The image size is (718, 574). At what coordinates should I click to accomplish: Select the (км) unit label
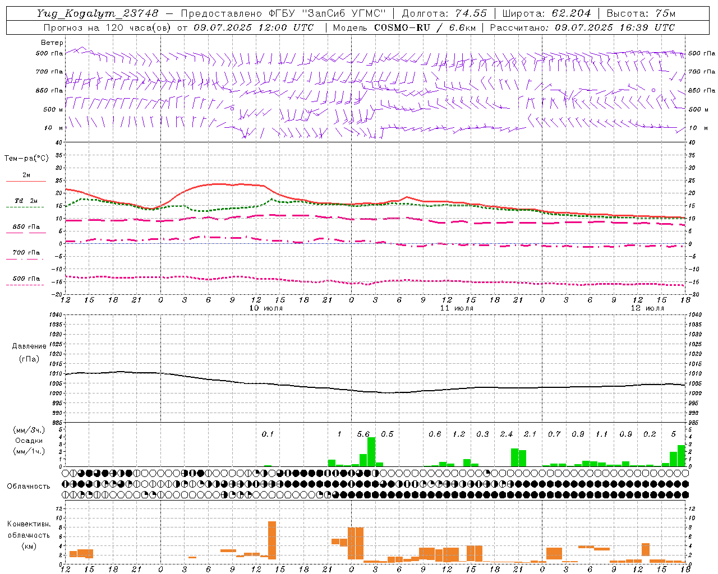[29, 546]
